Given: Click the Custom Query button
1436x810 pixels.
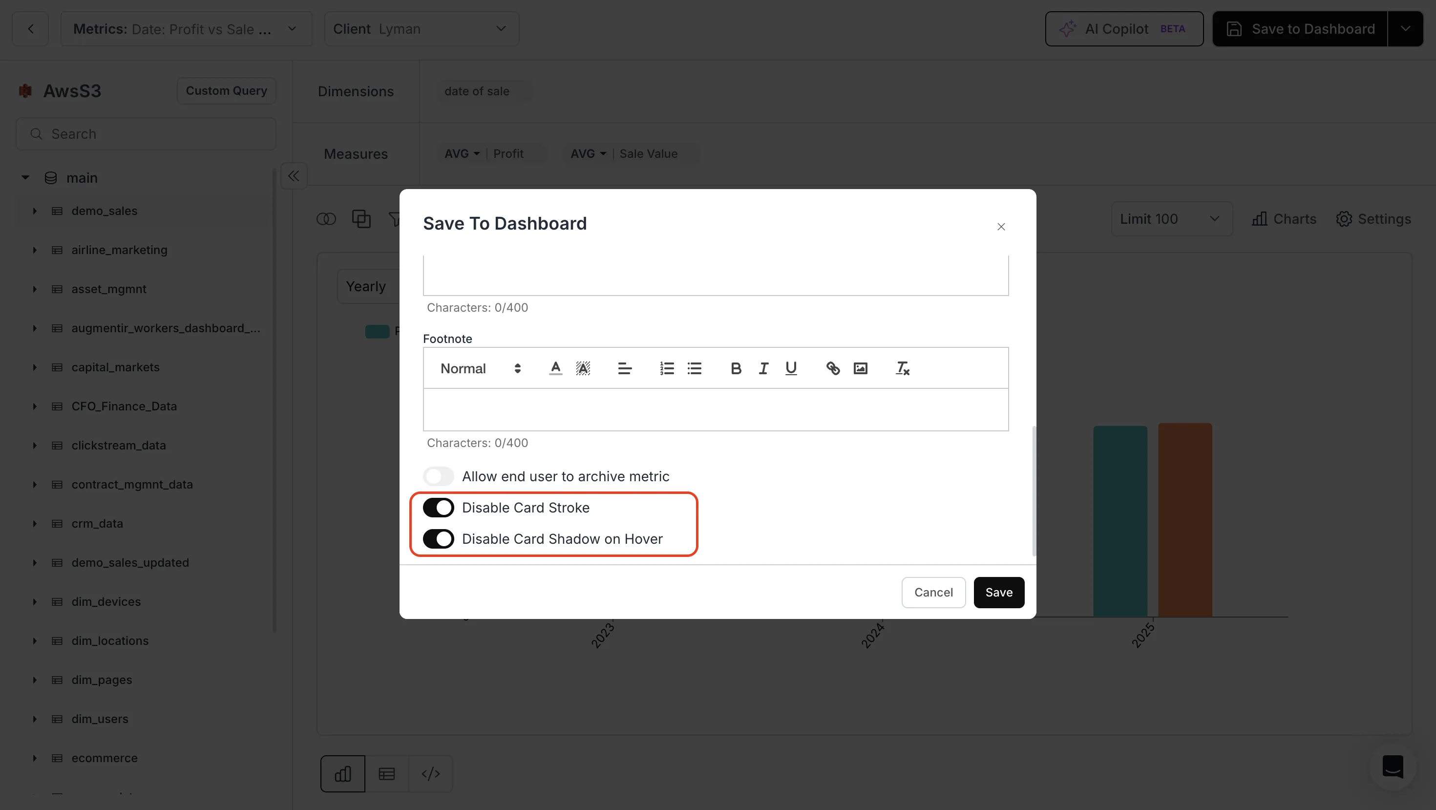Looking at the screenshot, I should tap(226, 91).
